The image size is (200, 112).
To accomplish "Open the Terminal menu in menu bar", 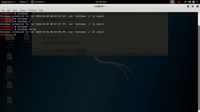I will click(x=32, y=10).
